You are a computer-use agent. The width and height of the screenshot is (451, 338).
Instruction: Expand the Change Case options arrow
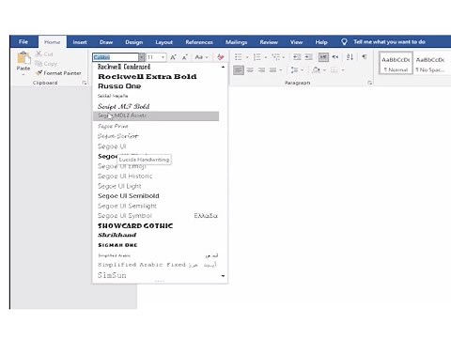coord(207,57)
